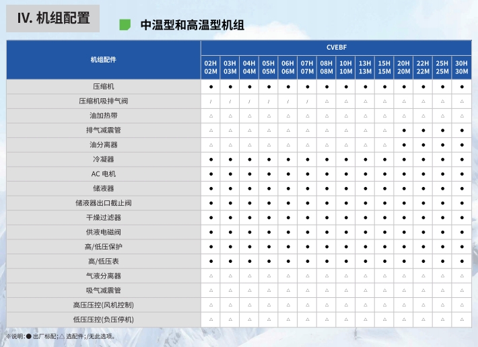Select the 02H 02M column header
Viewport: 478px width, 347px height.
(211, 67)
